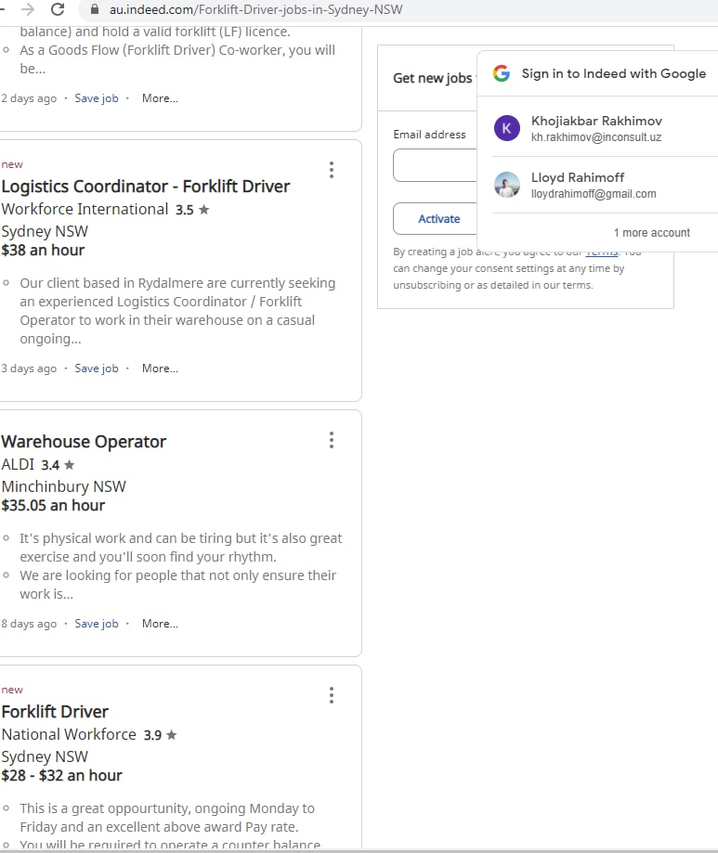
Task: Open the terms link in job alert text
Action: tap(602, 252)
